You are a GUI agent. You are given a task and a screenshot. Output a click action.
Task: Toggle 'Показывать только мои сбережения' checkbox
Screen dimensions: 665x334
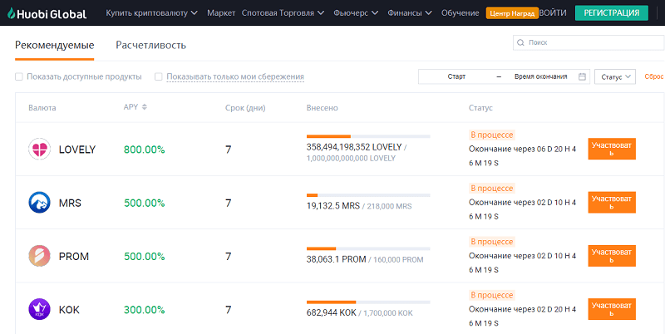[158, 76]
